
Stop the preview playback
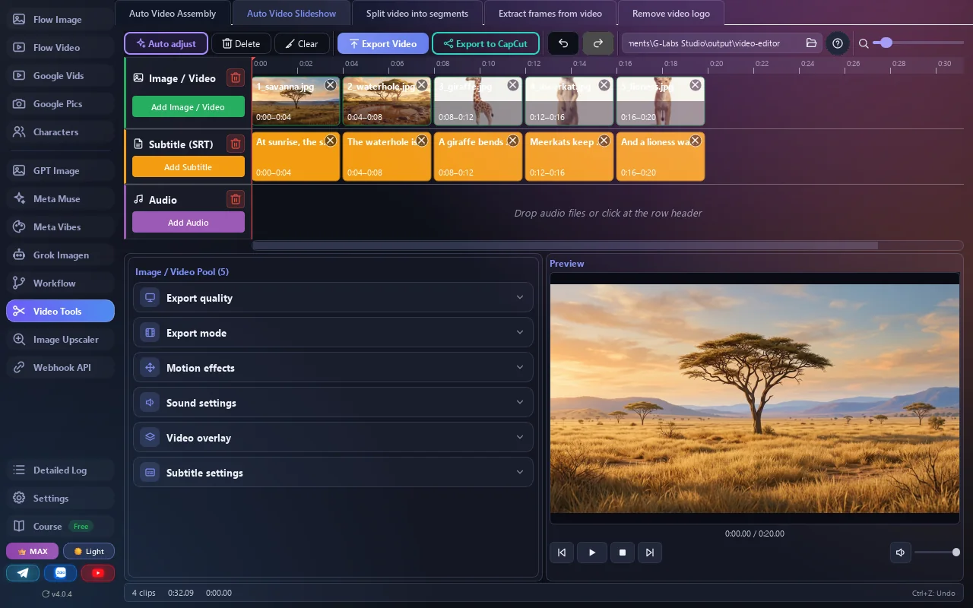click(x=623, y=553)
